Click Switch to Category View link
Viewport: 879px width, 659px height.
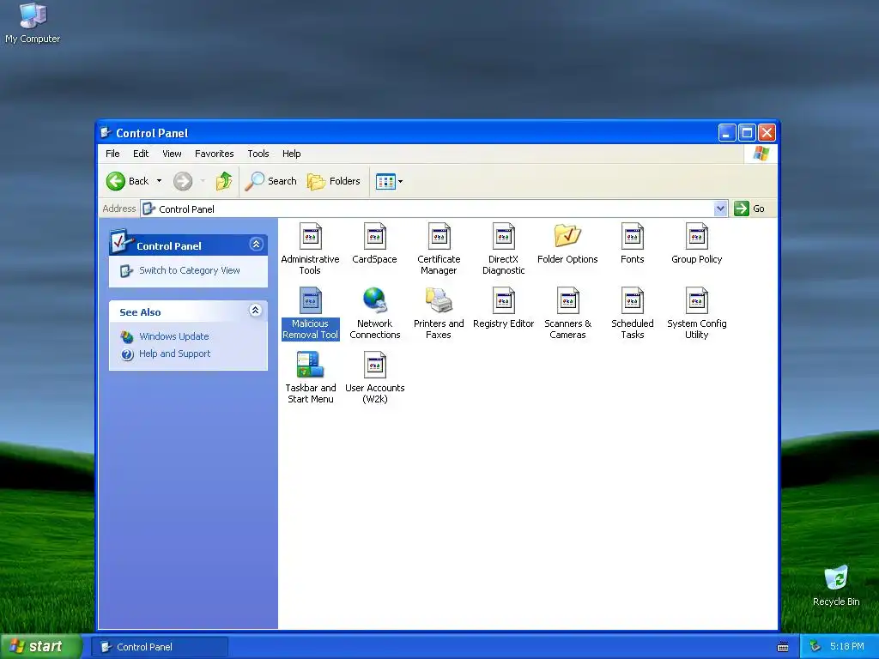tap(190, 270)
